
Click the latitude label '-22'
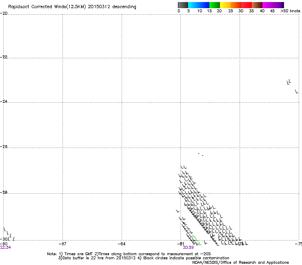point(4,57)
